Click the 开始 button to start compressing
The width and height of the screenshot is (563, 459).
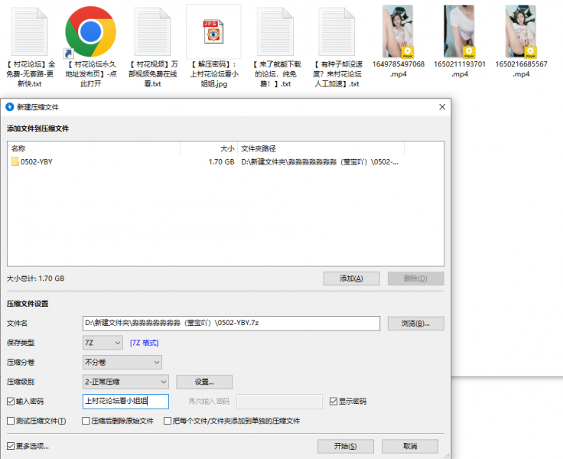[345, 446]
